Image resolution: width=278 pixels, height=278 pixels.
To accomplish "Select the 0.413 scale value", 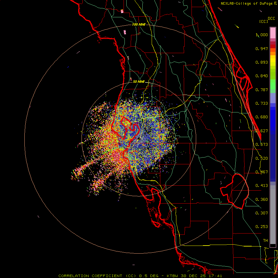I will [262, 186].
